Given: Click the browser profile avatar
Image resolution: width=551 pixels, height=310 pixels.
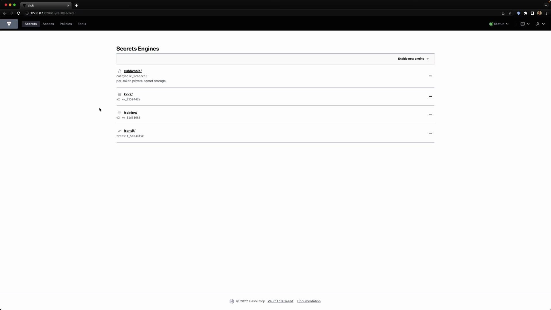Looking at the screenshot, I should (539, 13).
